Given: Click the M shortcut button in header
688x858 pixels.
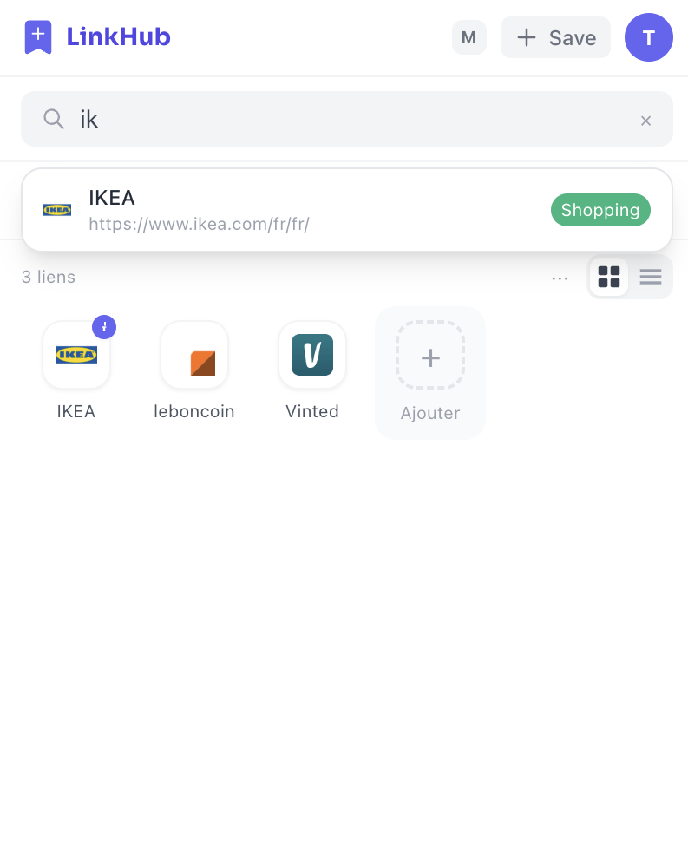Looking at the screenshot, I should tap(469, 37).
